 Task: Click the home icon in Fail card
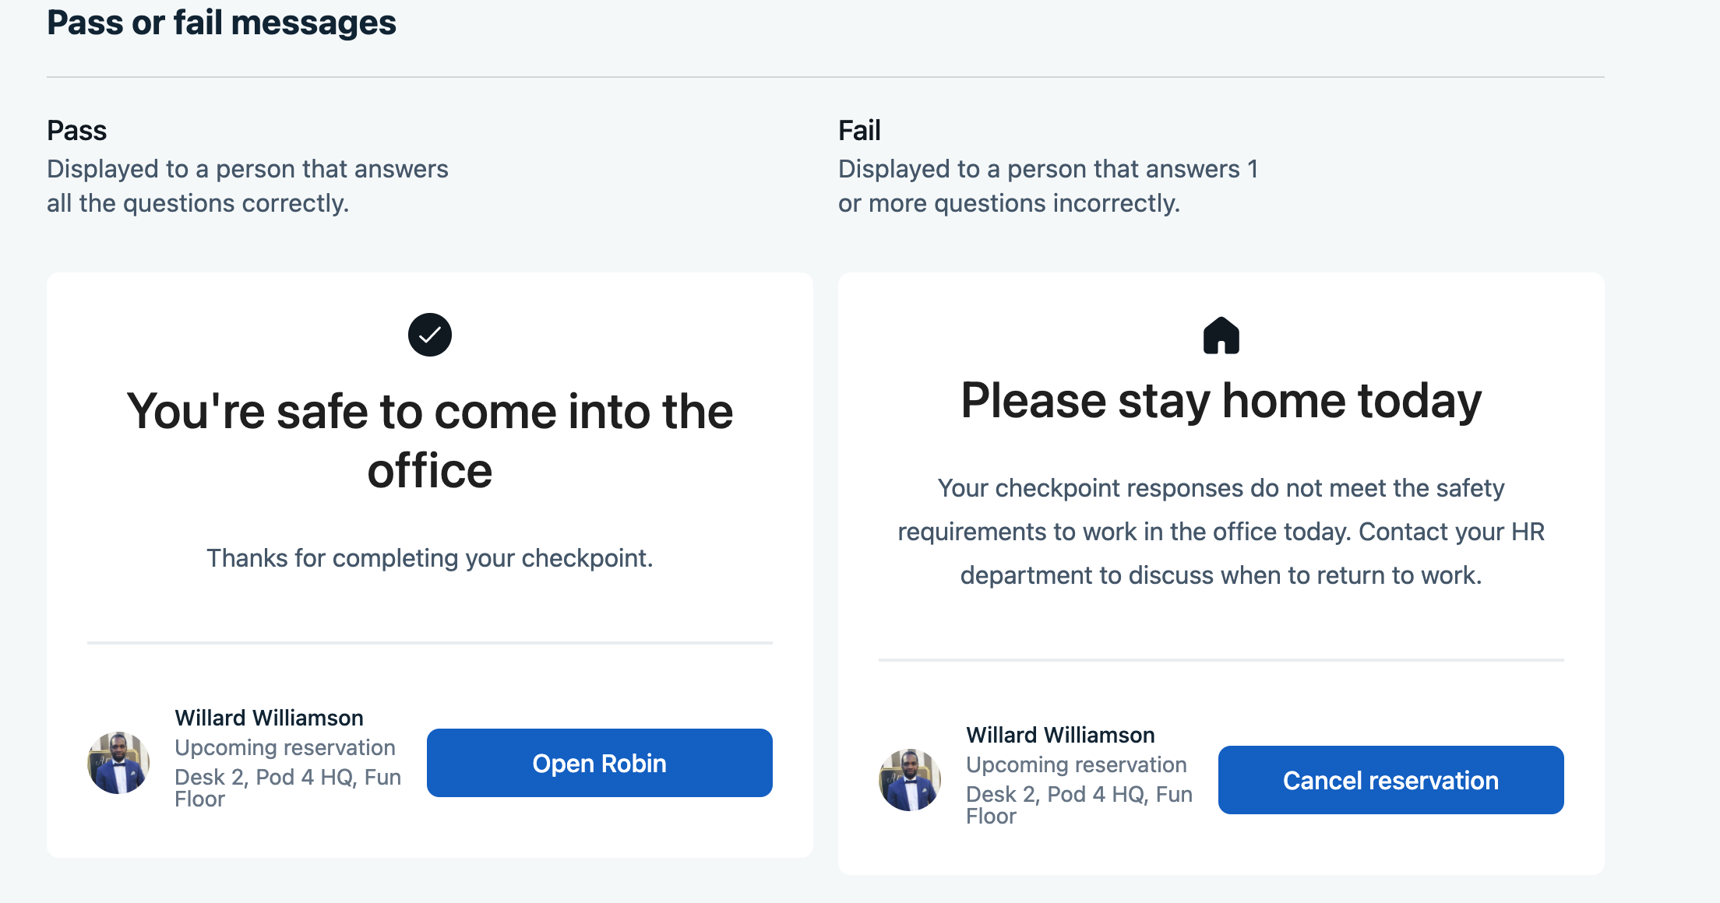pyautogui.click(x=1221, y=336)
